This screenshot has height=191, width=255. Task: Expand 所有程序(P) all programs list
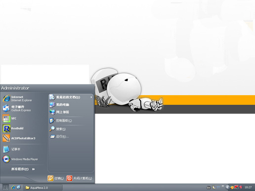(x=23, y=169)
